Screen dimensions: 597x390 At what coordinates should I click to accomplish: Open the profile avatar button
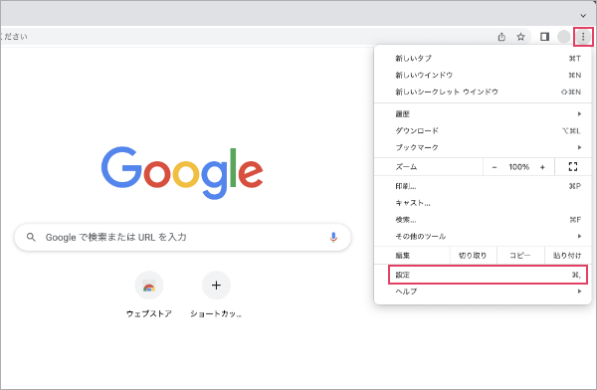(563, 37)
